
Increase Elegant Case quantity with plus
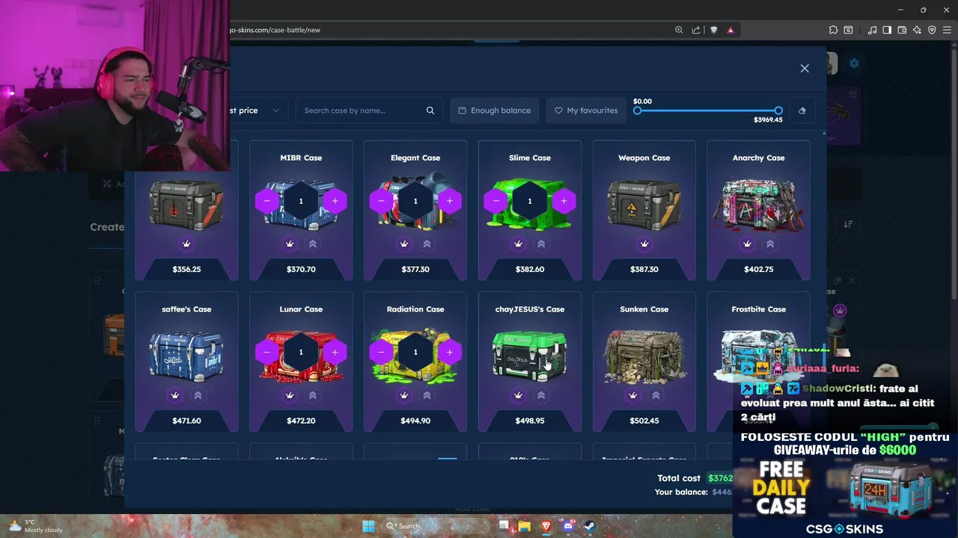coord(449,201)
